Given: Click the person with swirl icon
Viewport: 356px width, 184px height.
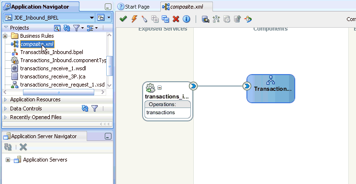Looking at the screenshot, I should coord(248,19).
